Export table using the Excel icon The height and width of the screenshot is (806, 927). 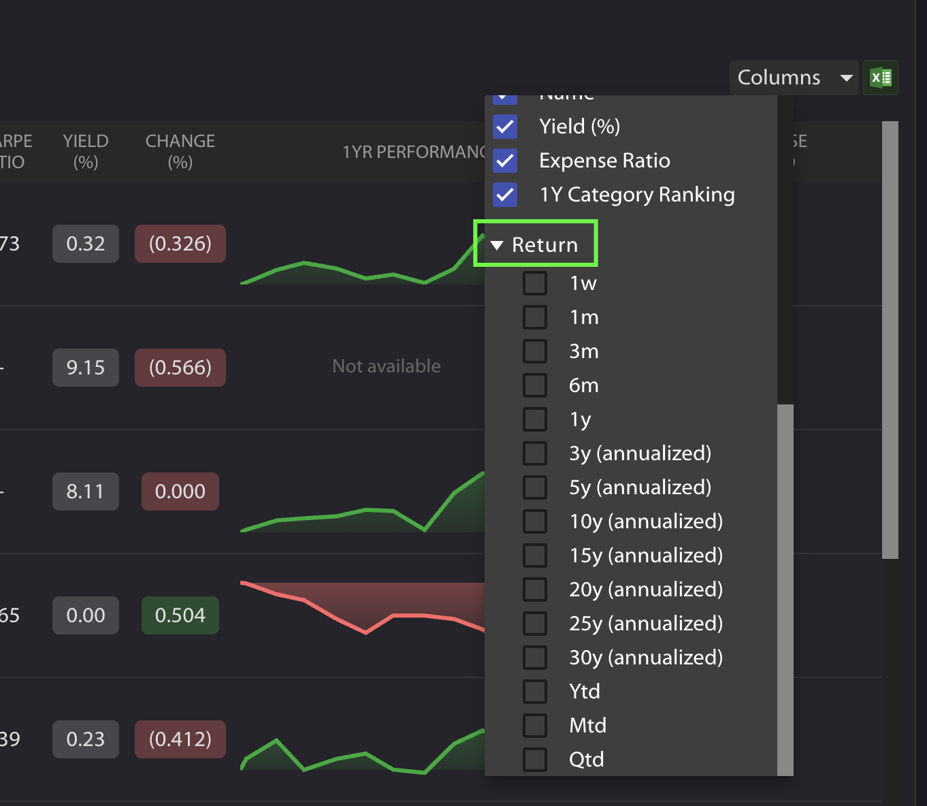click(x=881, y=78)
